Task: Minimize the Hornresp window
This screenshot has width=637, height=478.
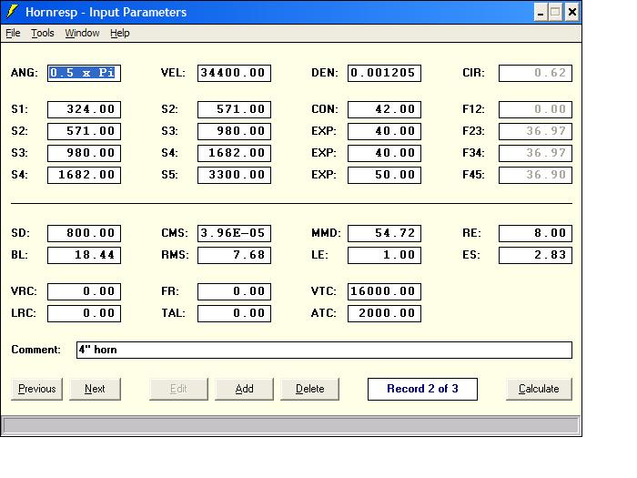Action: pyautogui.click(x=541, y=12)
